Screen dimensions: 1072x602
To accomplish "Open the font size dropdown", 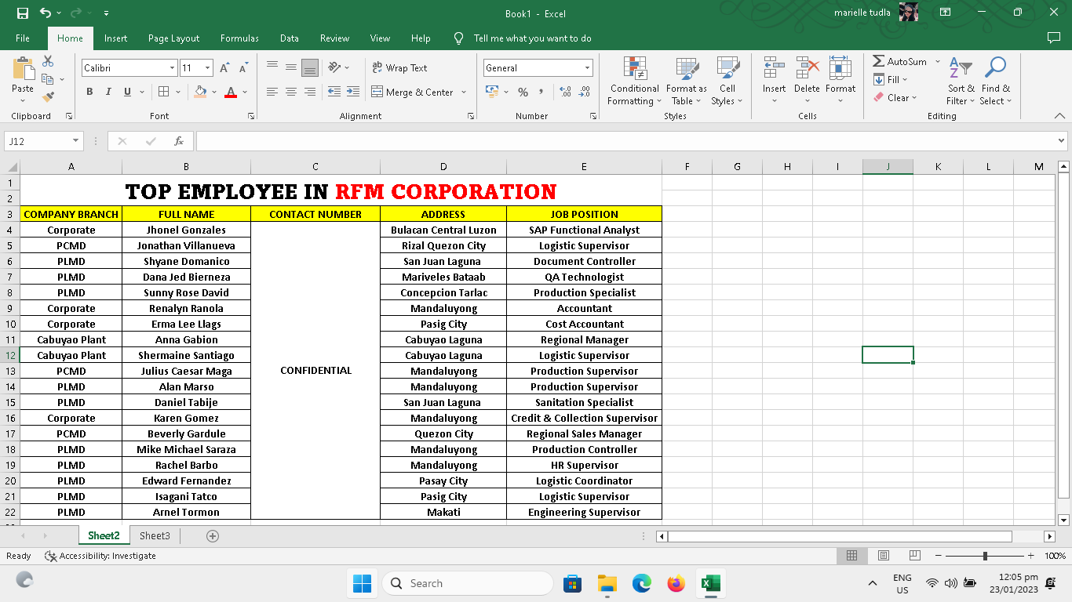I will tap(207, 68).
